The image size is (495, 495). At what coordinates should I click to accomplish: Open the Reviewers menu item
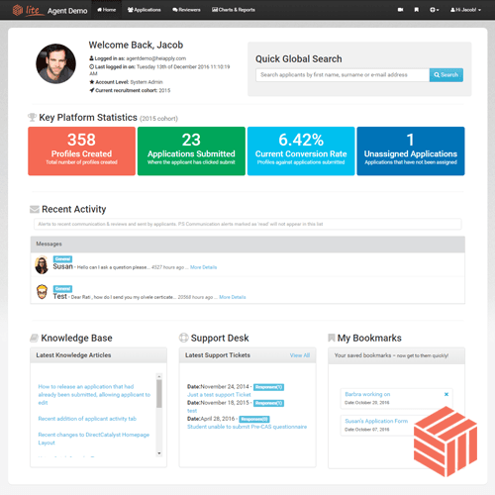pos(186,10)
